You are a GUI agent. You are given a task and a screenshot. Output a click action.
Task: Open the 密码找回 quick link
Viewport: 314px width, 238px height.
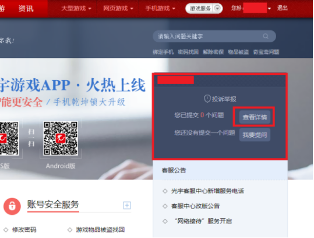(188, 52)
